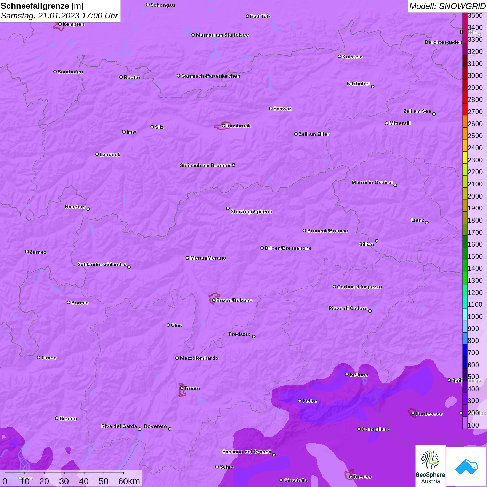Click the 1500 green legend swatch

(465, 254)
